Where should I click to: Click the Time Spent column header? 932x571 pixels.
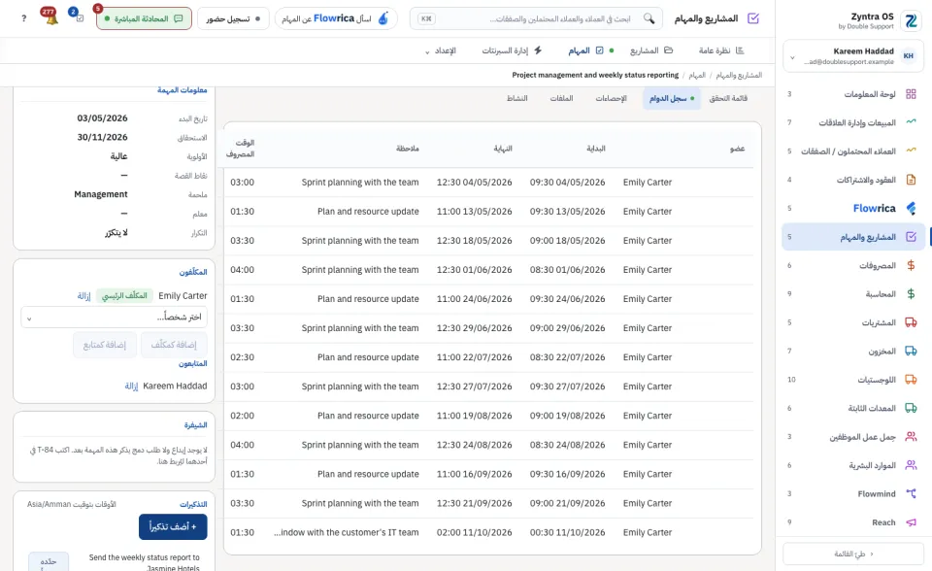(241, 149)
